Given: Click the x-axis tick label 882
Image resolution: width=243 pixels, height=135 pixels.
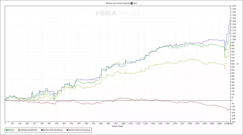Looking at the screenshot, I should [x=101, y=124].
